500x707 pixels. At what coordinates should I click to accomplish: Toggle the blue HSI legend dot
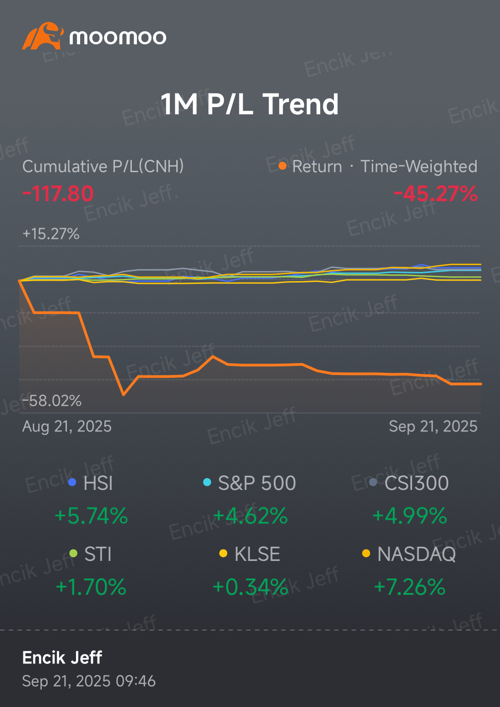[72, 482]
